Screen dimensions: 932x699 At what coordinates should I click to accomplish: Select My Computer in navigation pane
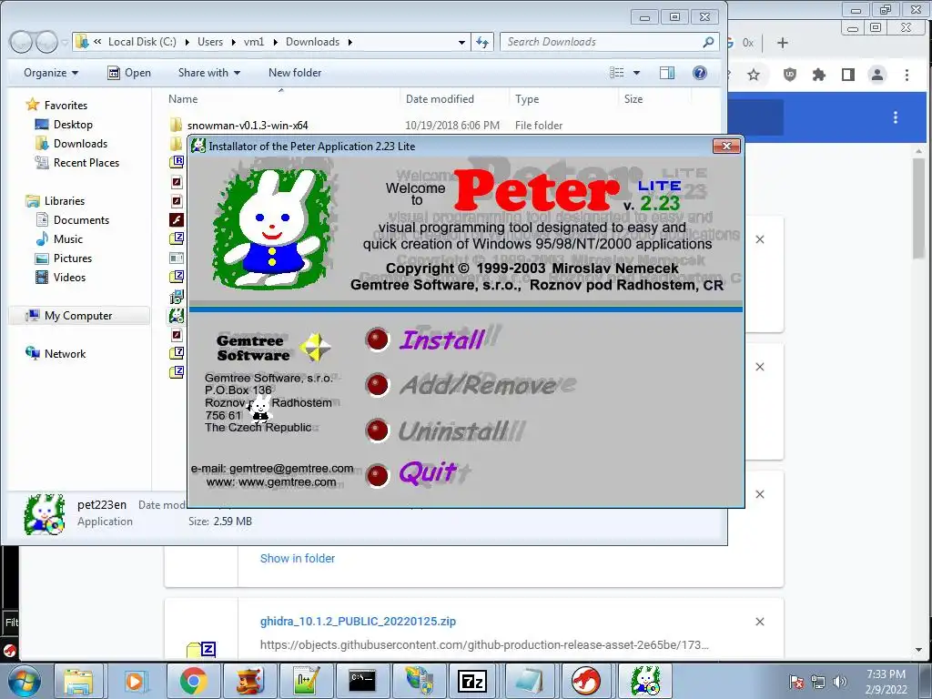(x=78, y=316)
